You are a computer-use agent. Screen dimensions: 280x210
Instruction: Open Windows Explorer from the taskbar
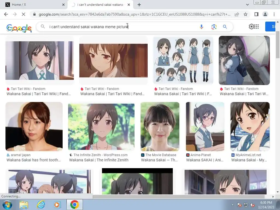pyautogui.click(x=24, y=205)
